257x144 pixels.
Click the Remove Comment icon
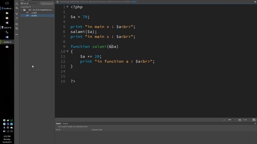[x=17, y=28]
